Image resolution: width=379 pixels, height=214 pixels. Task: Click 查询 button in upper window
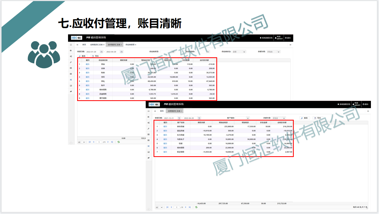point(82,56)
